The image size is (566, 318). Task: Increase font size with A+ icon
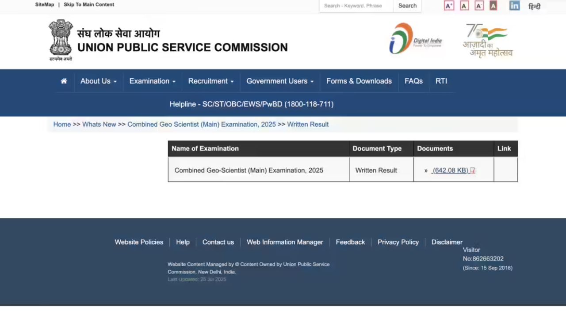click(449, 6)
